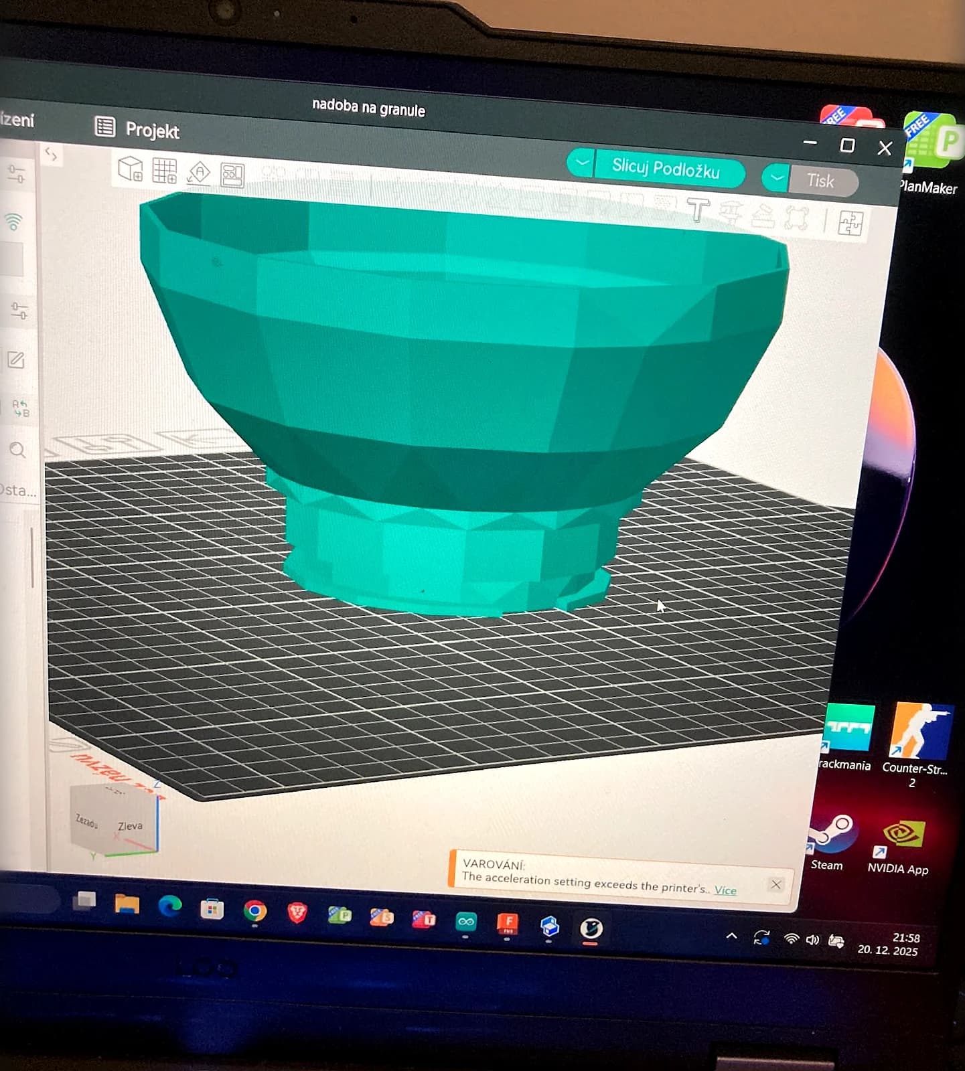
Task: Click the Tisk button
Action: point(822,181)
